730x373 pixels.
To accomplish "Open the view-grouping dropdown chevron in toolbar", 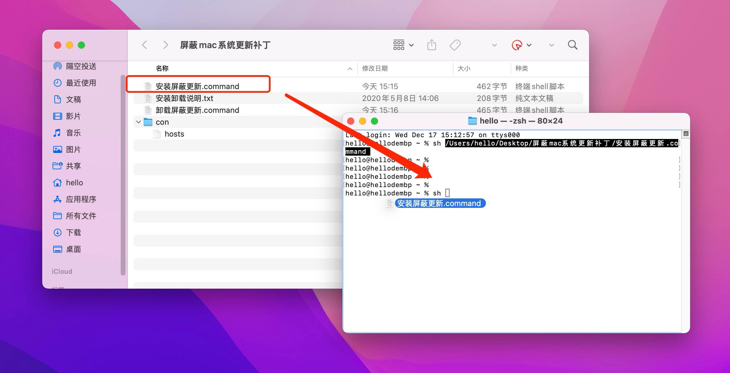I will pyautogui.click(x=411, y=45).
